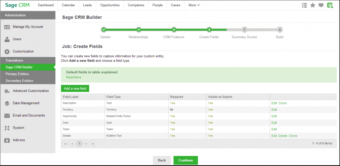The width and height of the screenshot is (340, 166).
Task: Click the Required 'No' value for Territory
Action: pos(172,110)
